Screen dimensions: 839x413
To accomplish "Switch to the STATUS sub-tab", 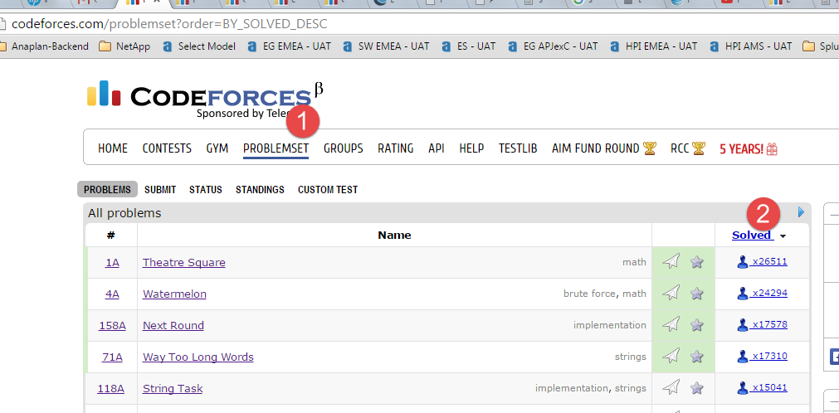I will click(x=206, y=189).
